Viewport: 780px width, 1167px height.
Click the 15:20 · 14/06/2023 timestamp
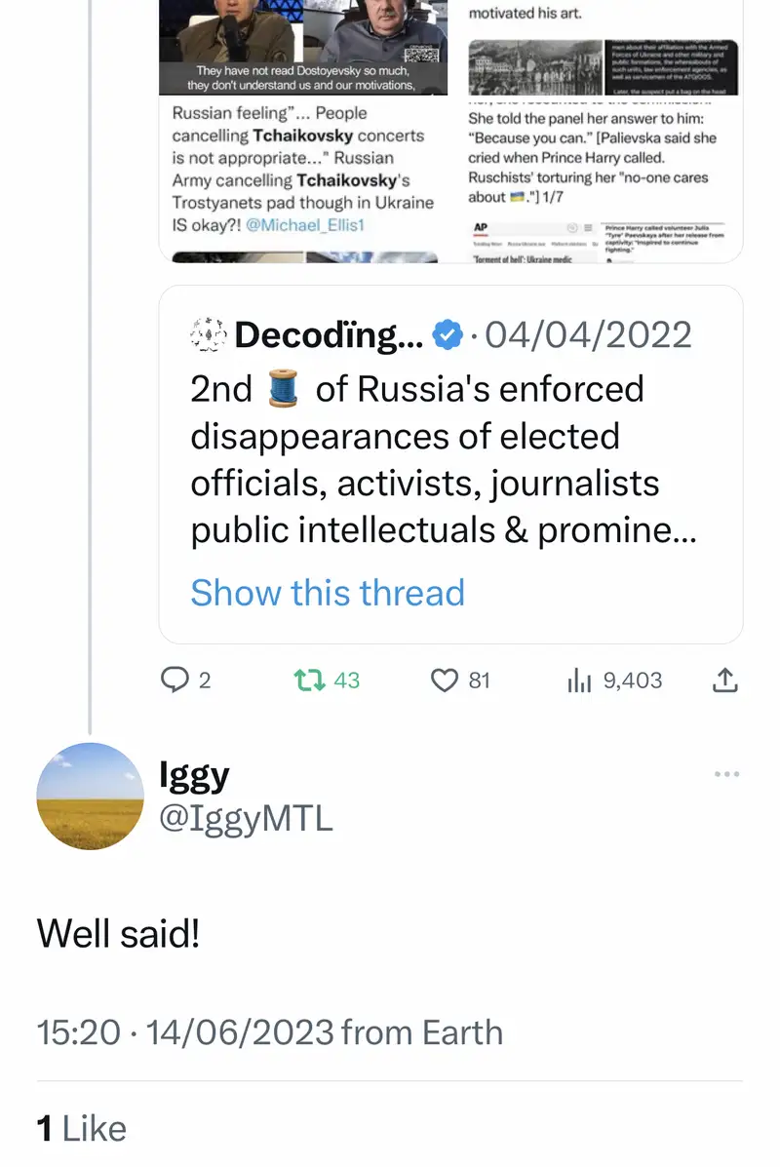point(185,1032)
